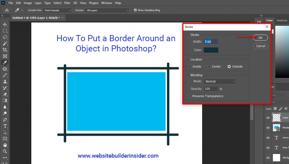
Task: Select the Crop tool
Action: [x=5, y=50]
